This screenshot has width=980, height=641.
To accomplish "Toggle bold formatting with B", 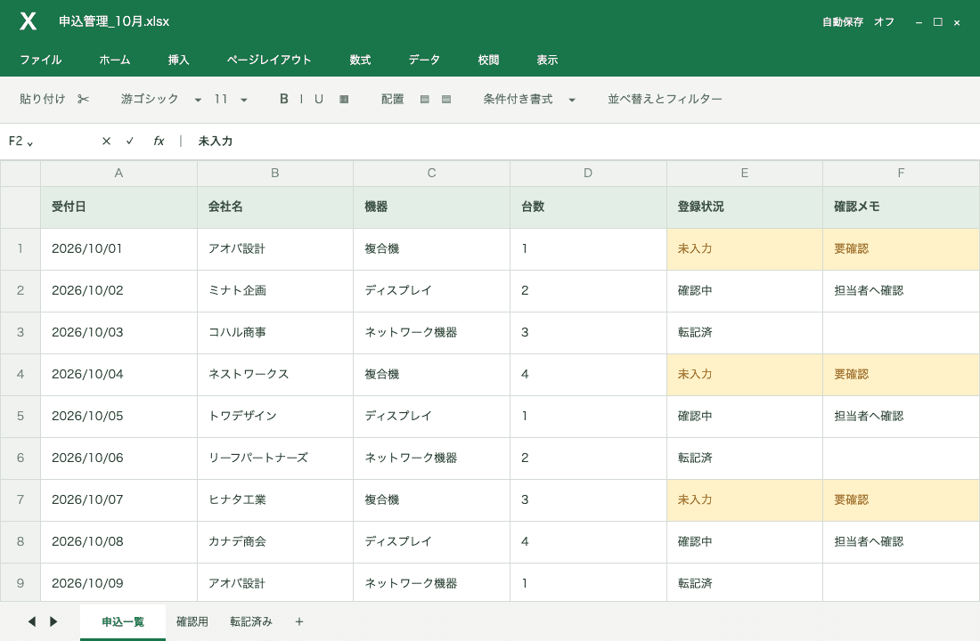I will click(283, 99).
